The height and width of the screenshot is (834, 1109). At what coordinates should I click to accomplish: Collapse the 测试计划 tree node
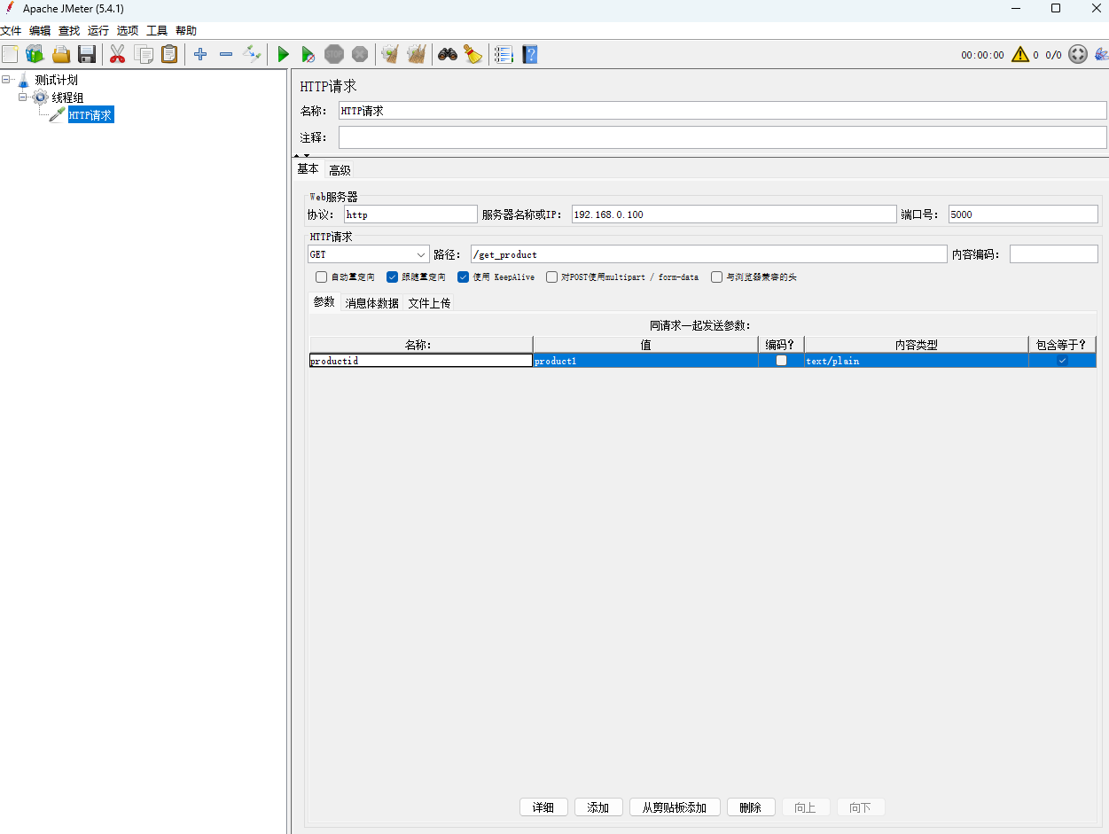(x=6, y=79)
